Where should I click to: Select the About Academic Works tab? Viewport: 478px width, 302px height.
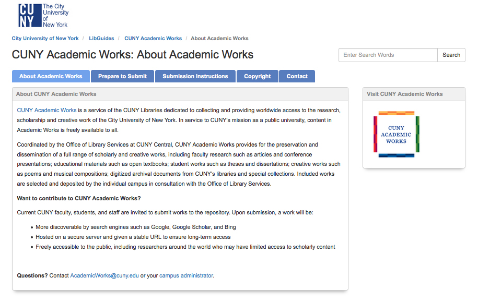pos(51,76)
